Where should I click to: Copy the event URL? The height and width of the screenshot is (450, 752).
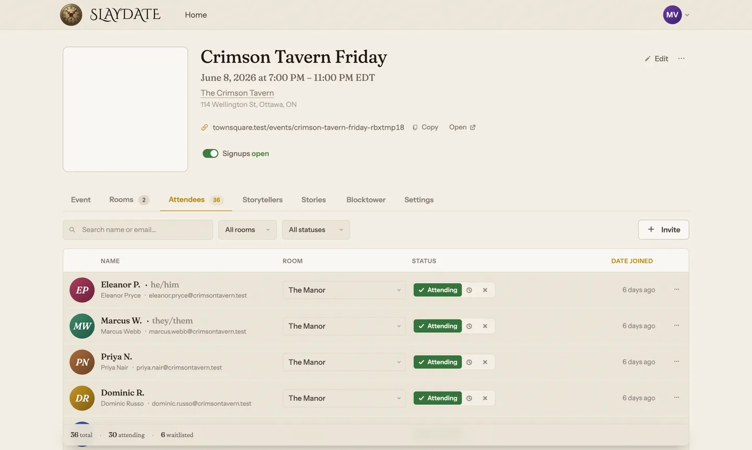pos(426,128)
